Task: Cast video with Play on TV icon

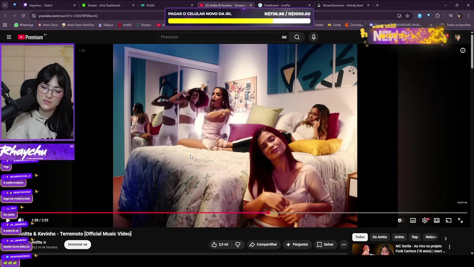Action: click(x=448, y=221)
